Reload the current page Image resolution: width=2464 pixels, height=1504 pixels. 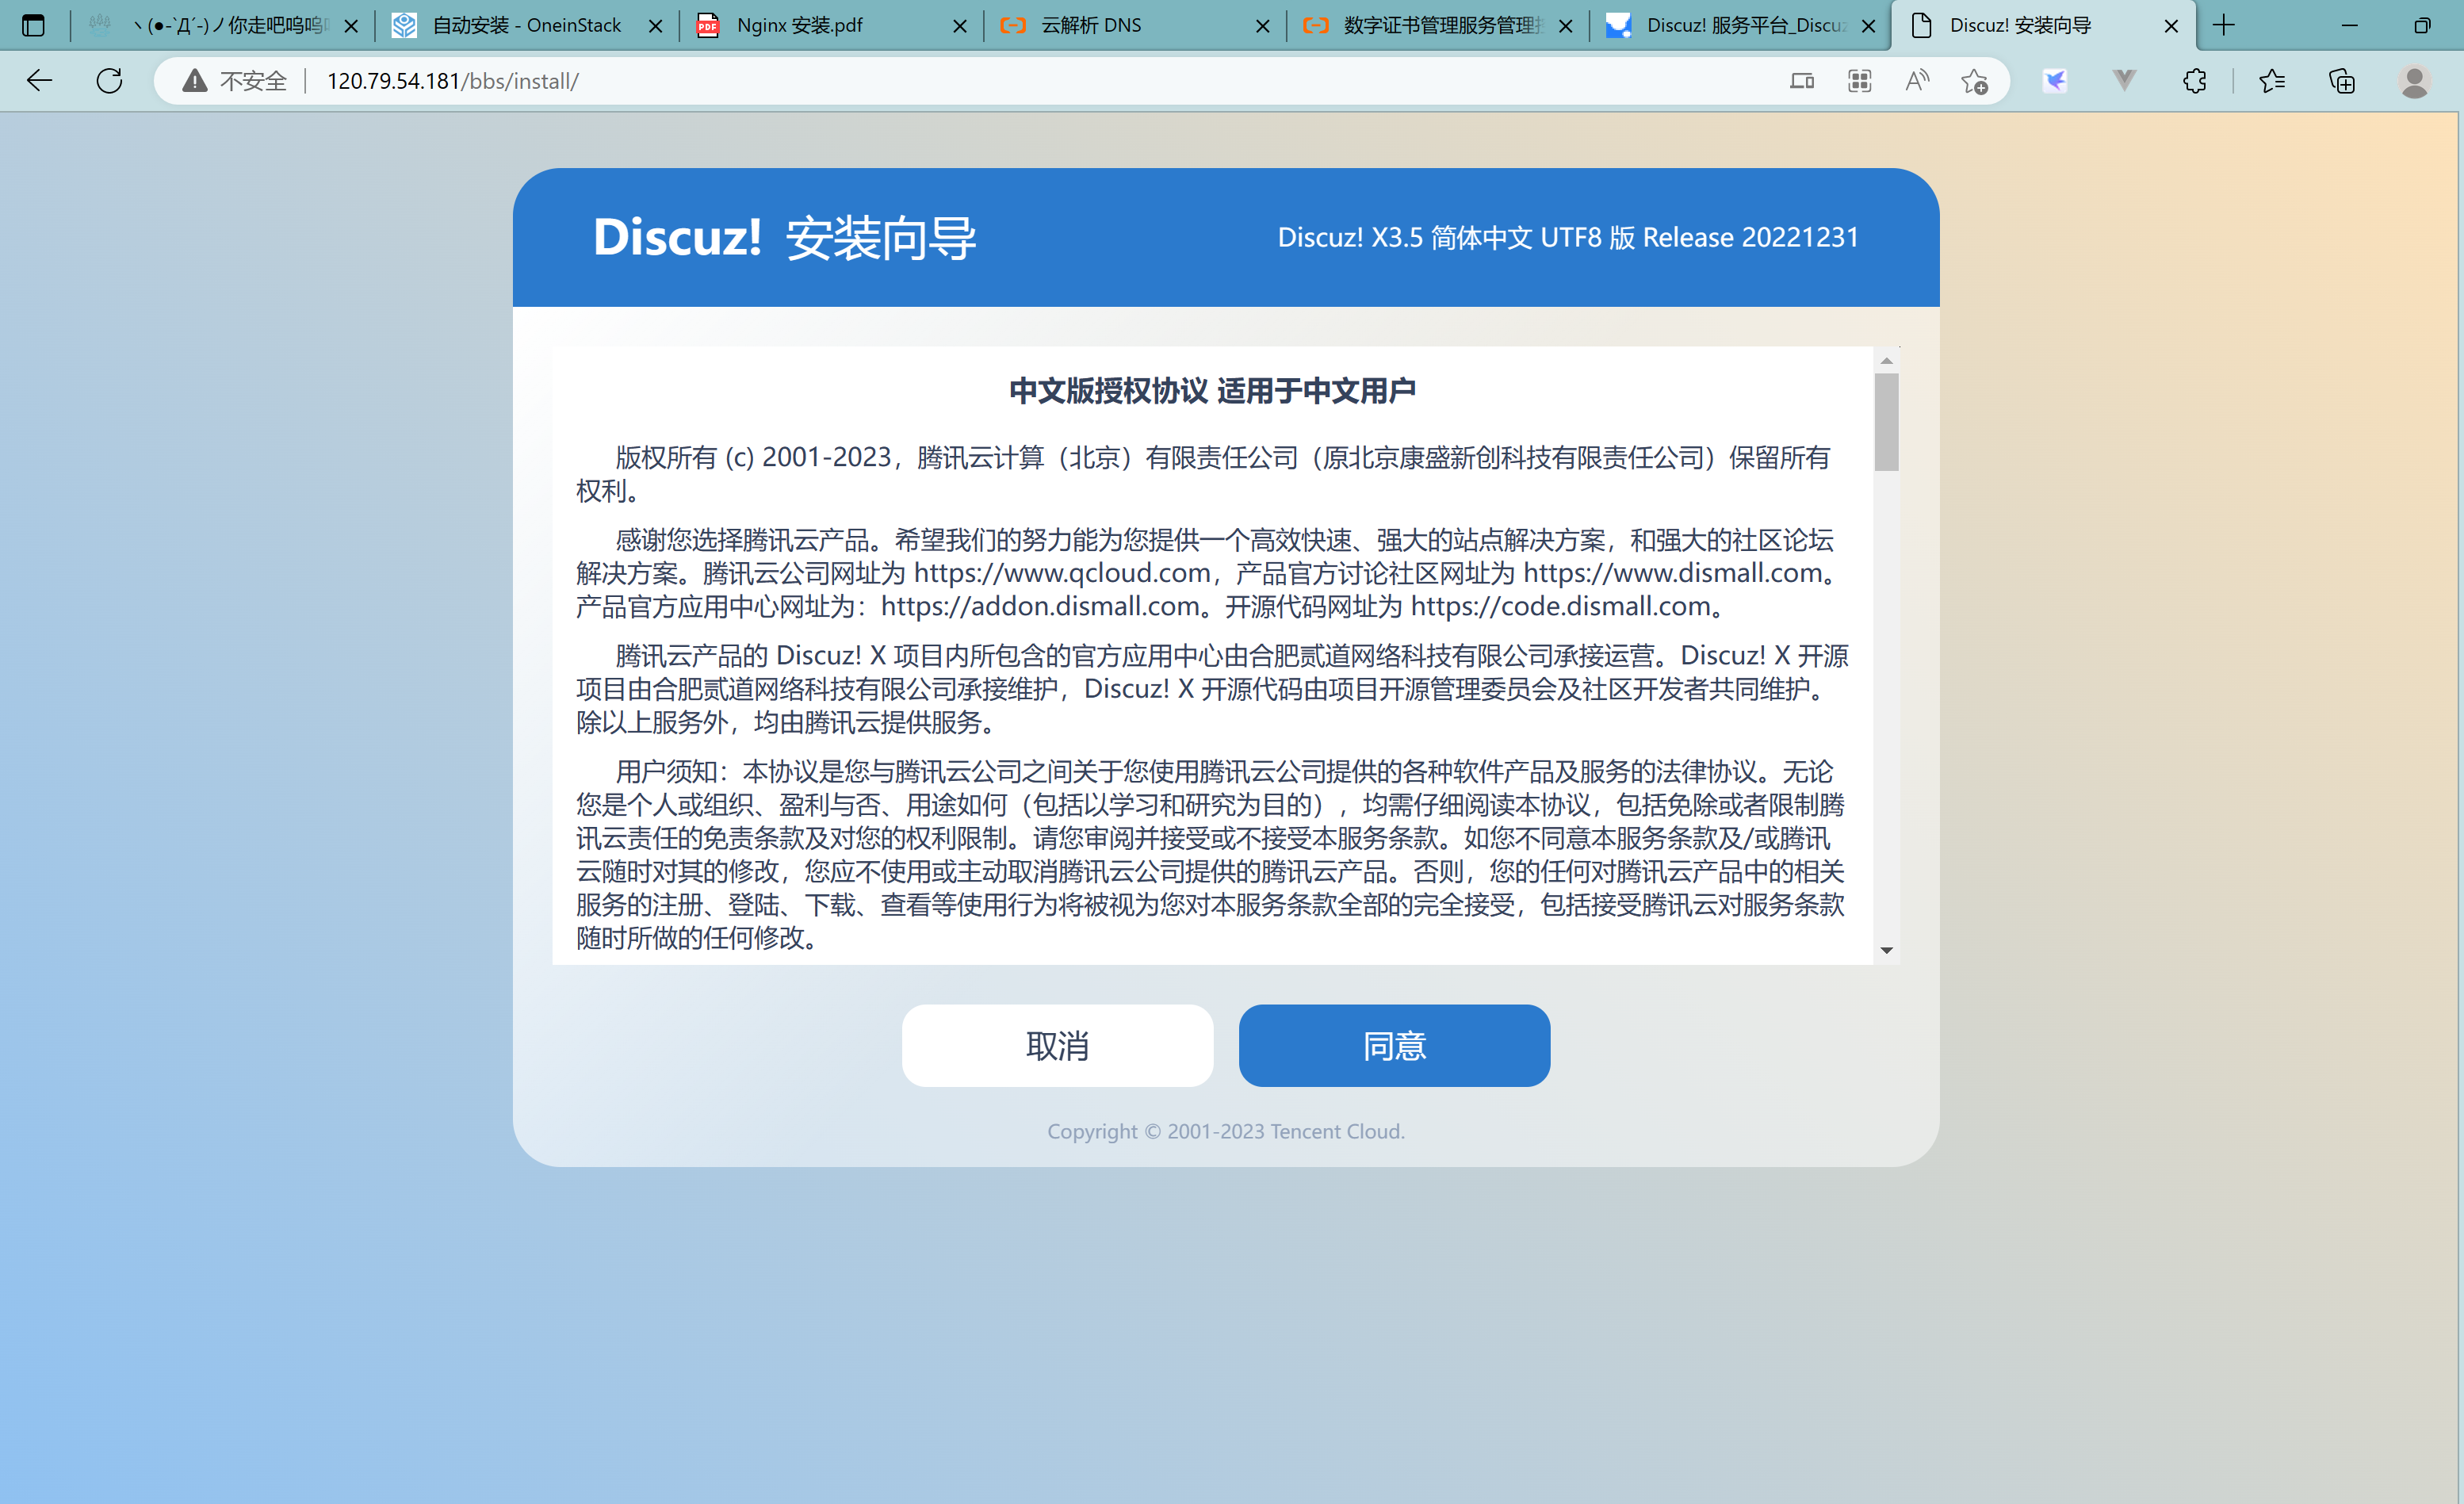[x=109, y=81]
